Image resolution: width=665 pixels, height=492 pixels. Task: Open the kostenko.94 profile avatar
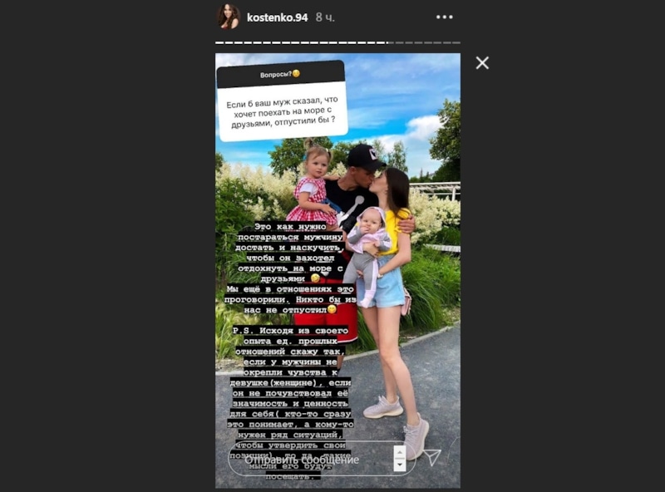click(229, 17)
